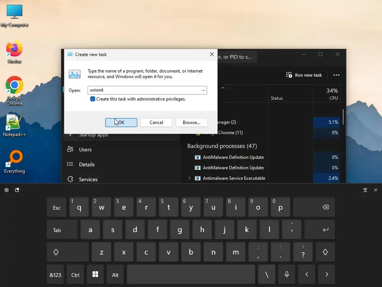Tap the Windows logo key

[x=95, y=274]
